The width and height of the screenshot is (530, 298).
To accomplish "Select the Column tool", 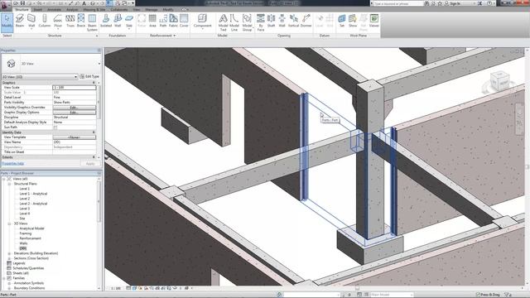I will coord(44,21).
